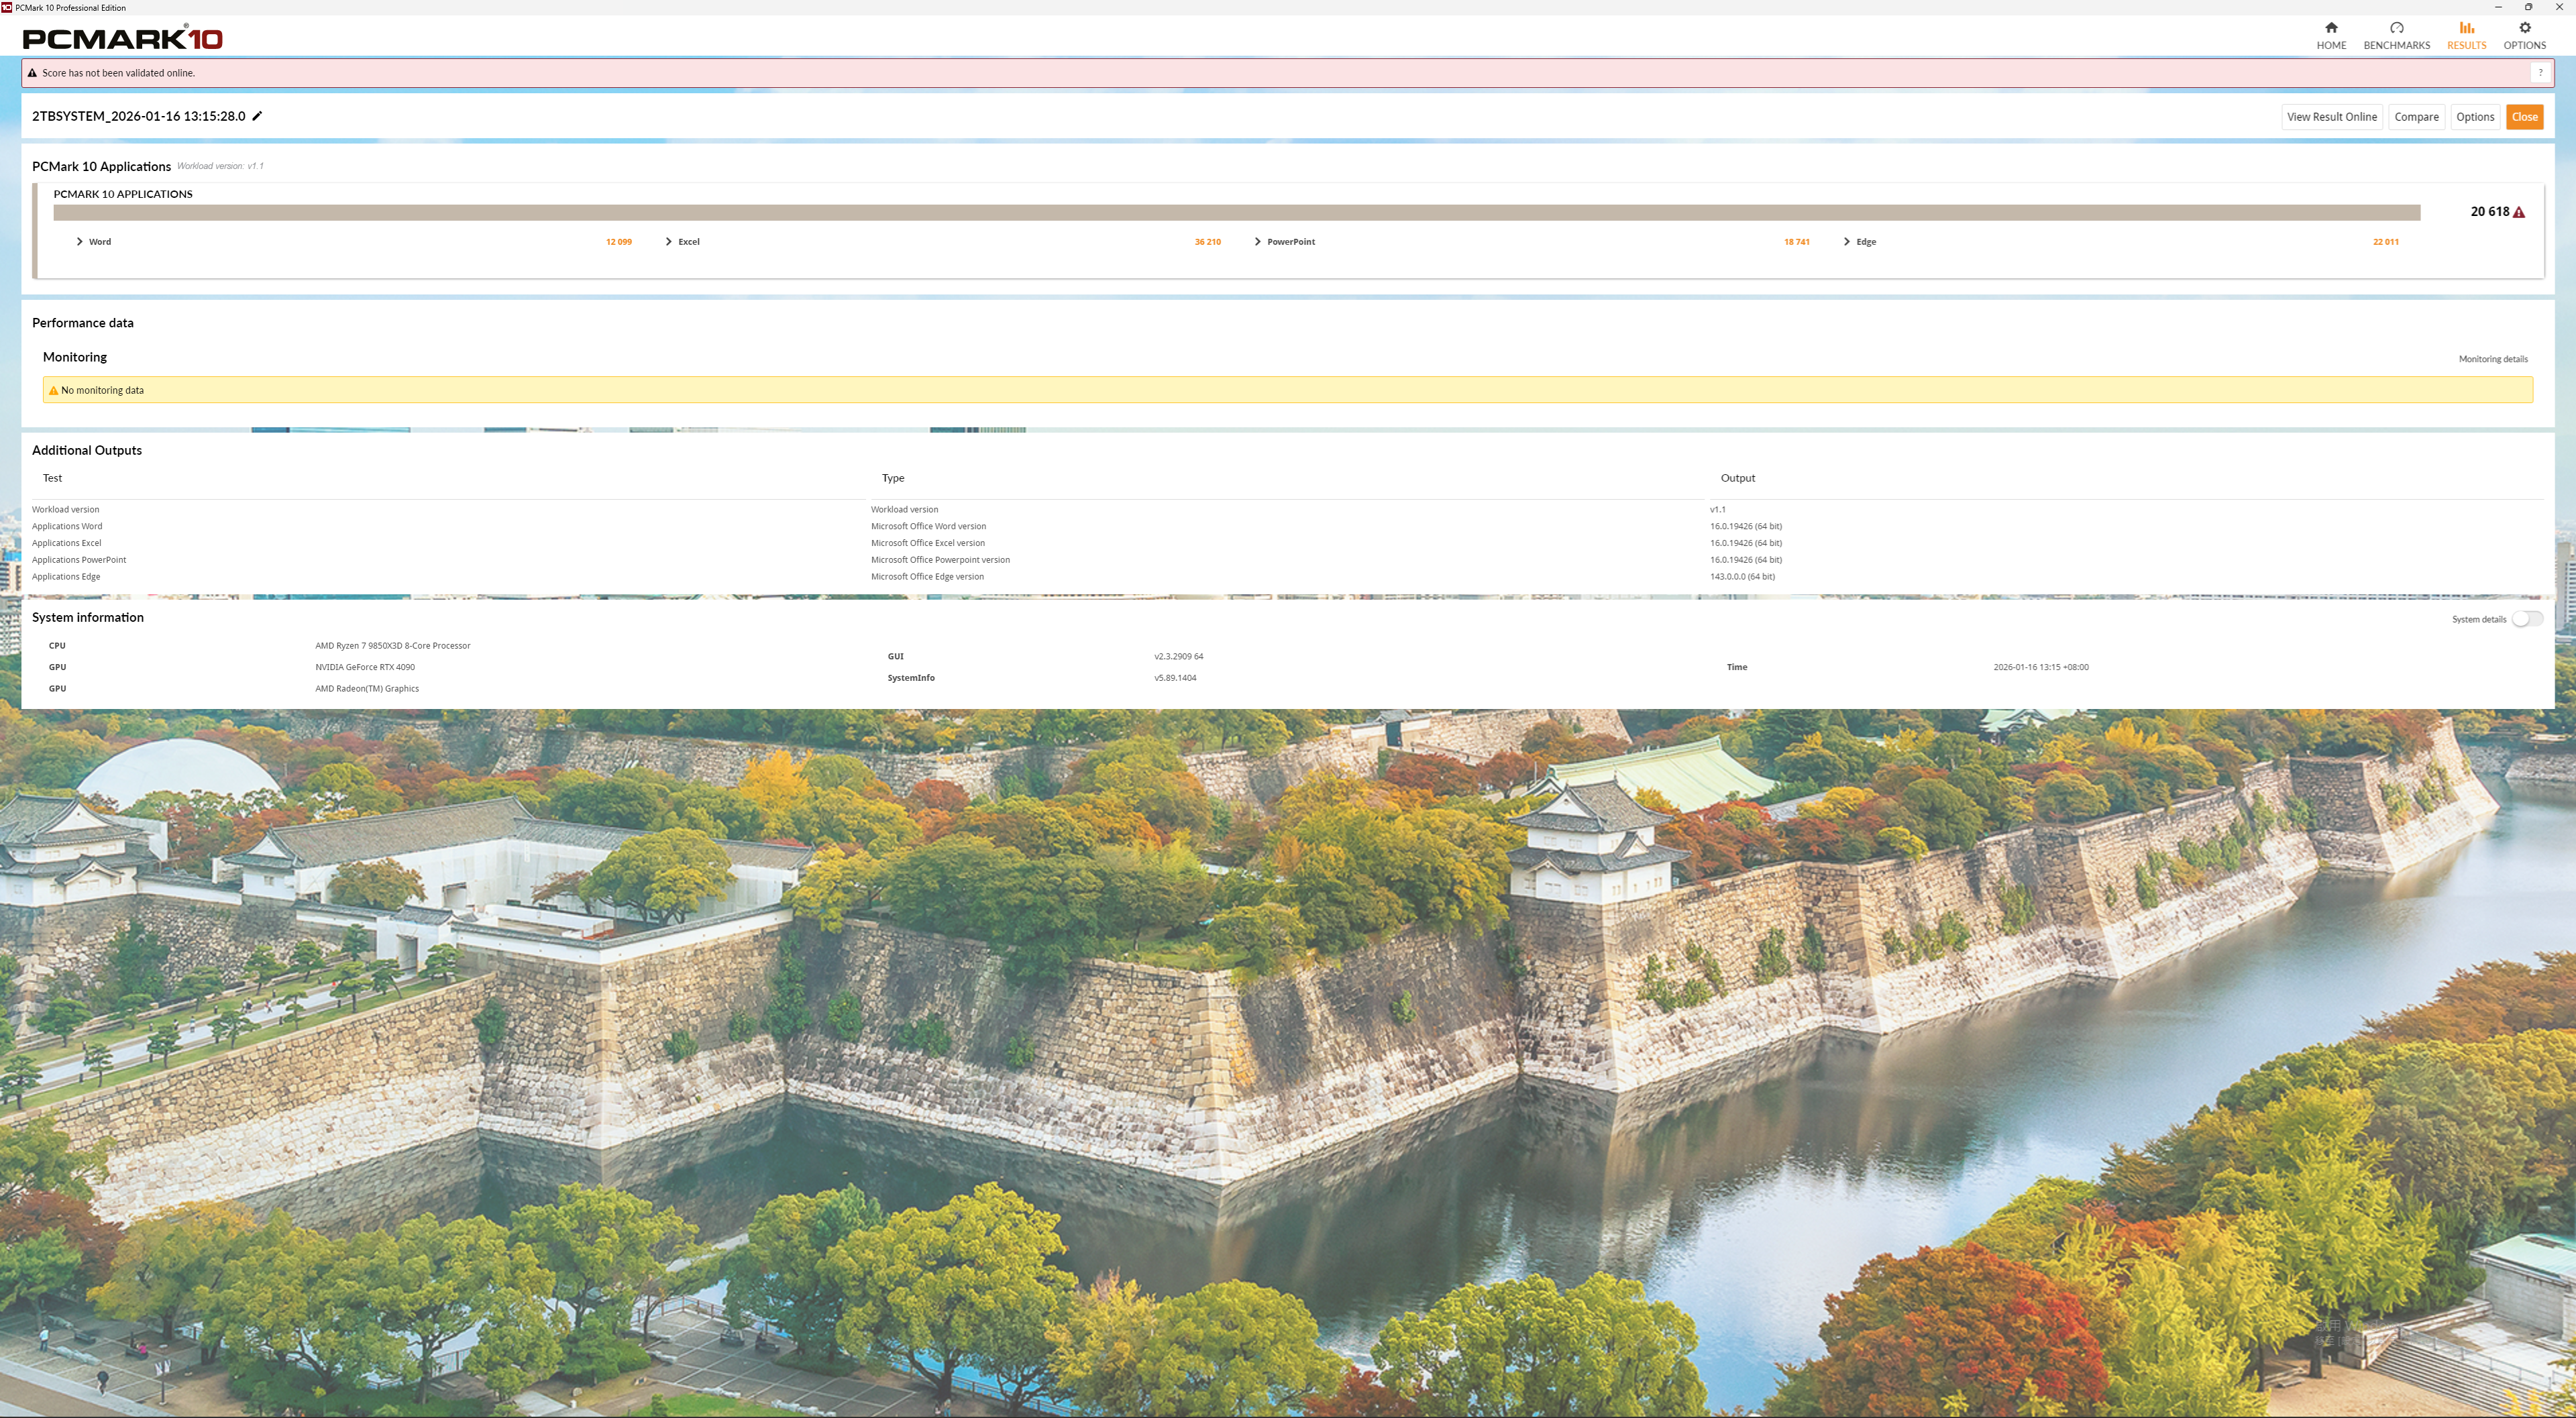Click the PCMark 10 Applications score bar

[x=1236, y=213]
